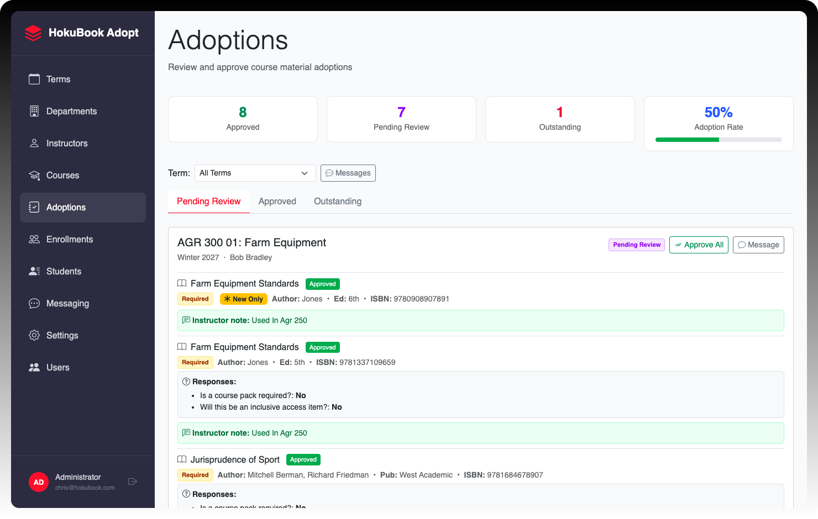Image resolution: width=818 pixels, height=519 pixels.
Task: Click the Students icon in sidebar
Action: [x=34, y=271]
